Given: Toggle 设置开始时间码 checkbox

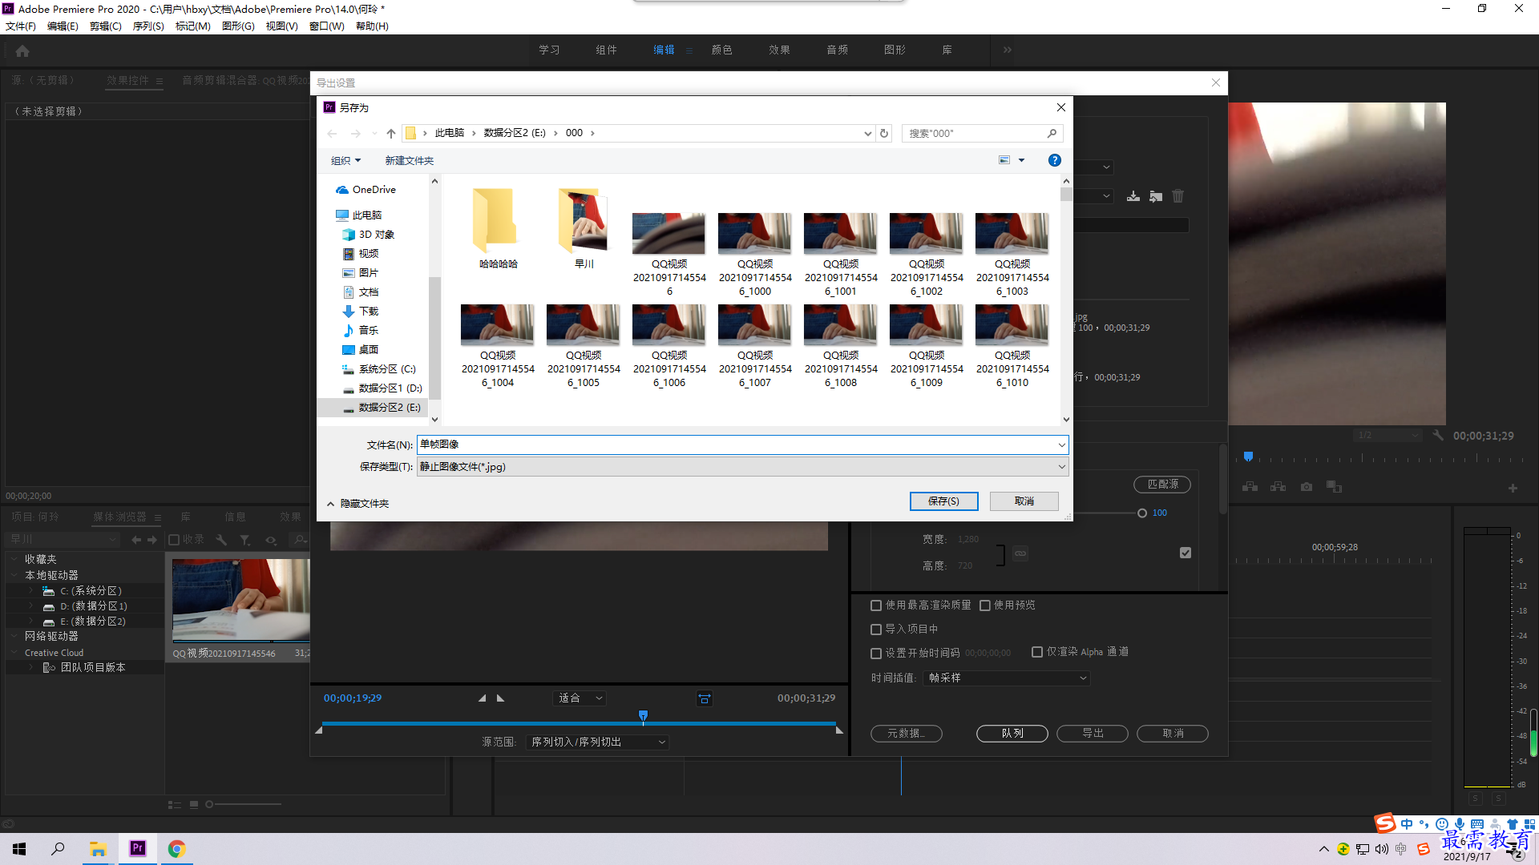Looking at the screenshot, I should [x=876, y=654].
